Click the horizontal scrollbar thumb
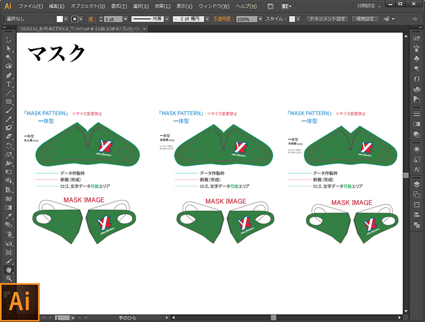This screenshot has width=425, height=322. (274, 317)
